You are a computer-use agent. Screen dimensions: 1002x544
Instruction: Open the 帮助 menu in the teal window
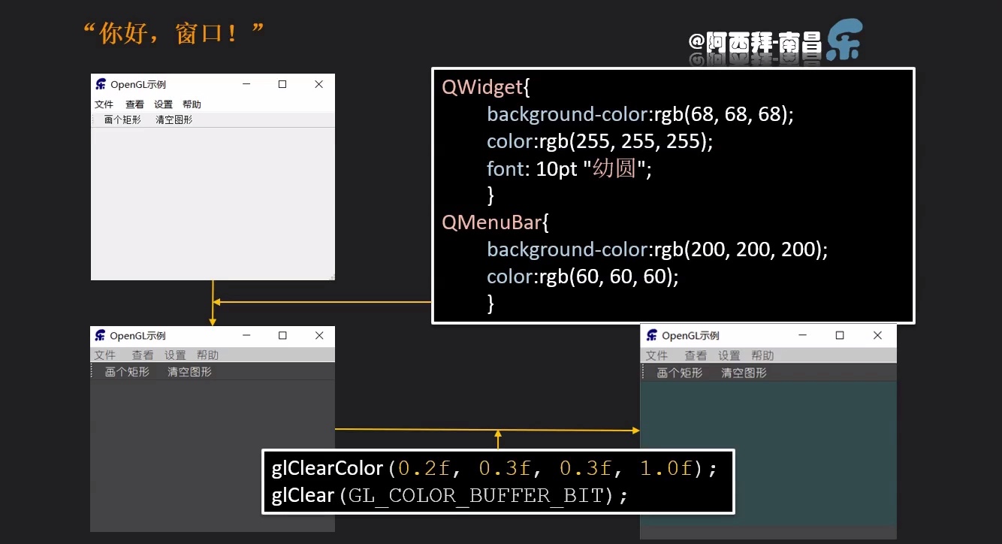coord(762,355)
